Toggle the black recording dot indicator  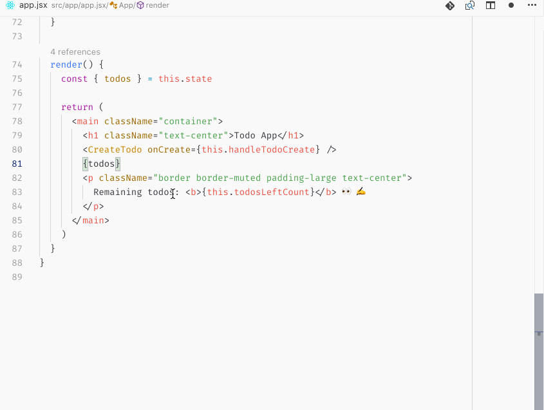(x=510, y=5)
